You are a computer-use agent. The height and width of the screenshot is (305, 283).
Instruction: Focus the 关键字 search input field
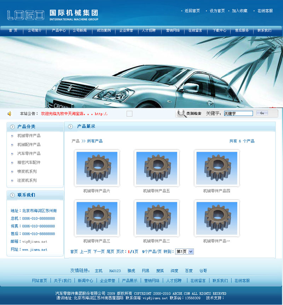(x=238, y=113)
